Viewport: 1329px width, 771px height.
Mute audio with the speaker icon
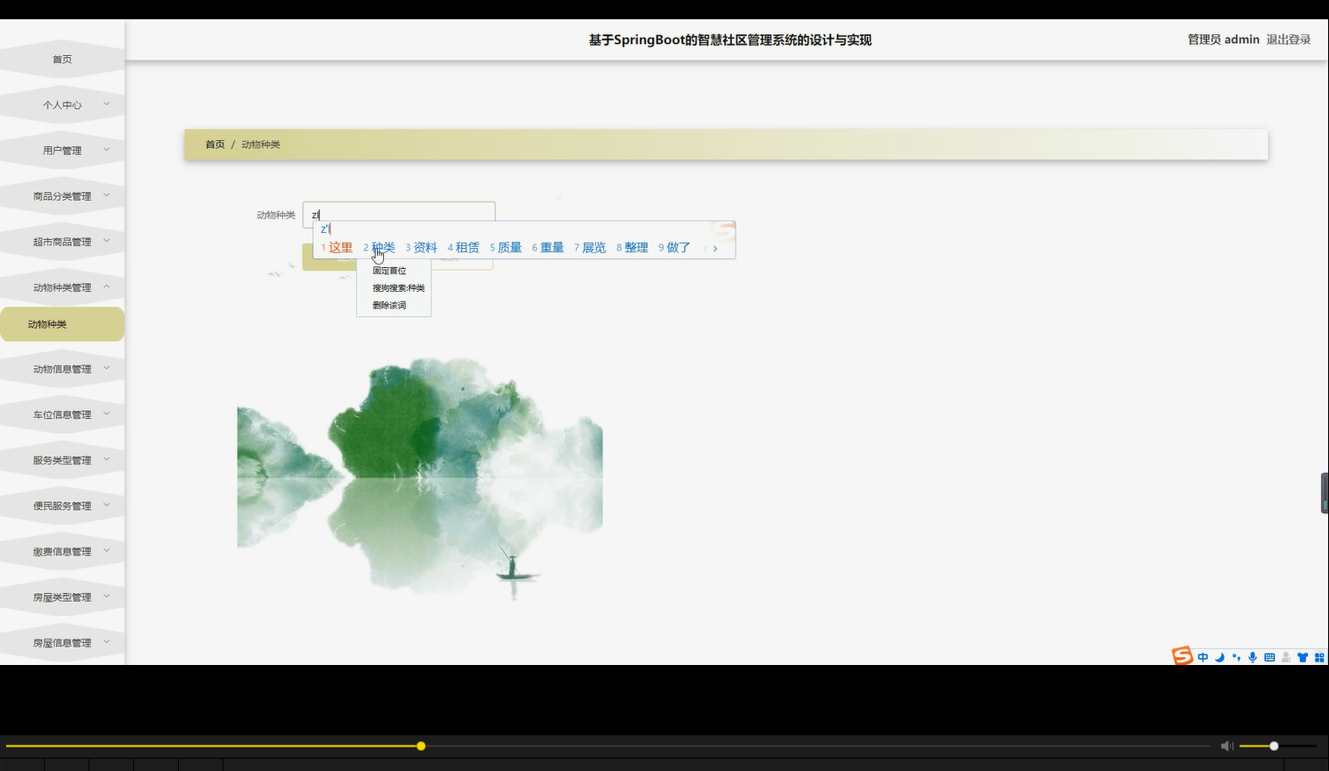point(1226,746)
